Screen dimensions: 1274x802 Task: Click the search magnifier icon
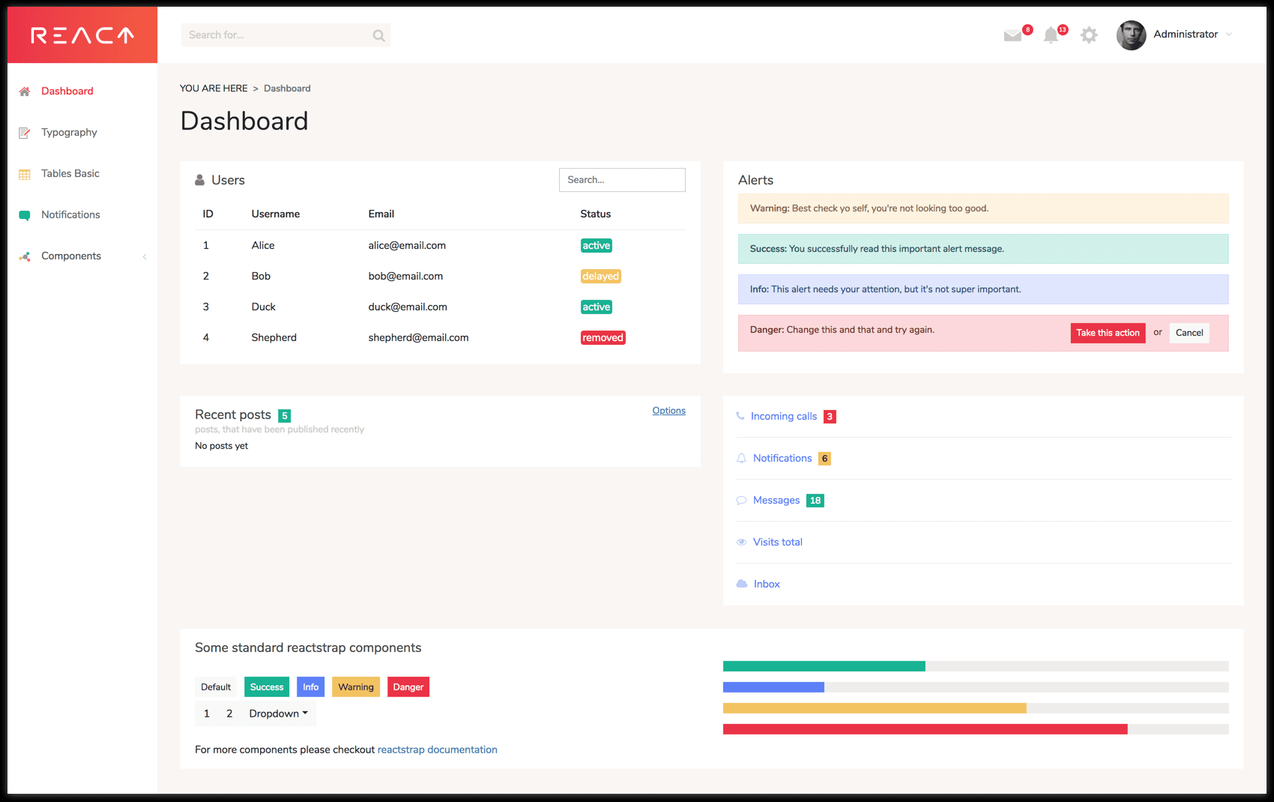click(379, 35)
